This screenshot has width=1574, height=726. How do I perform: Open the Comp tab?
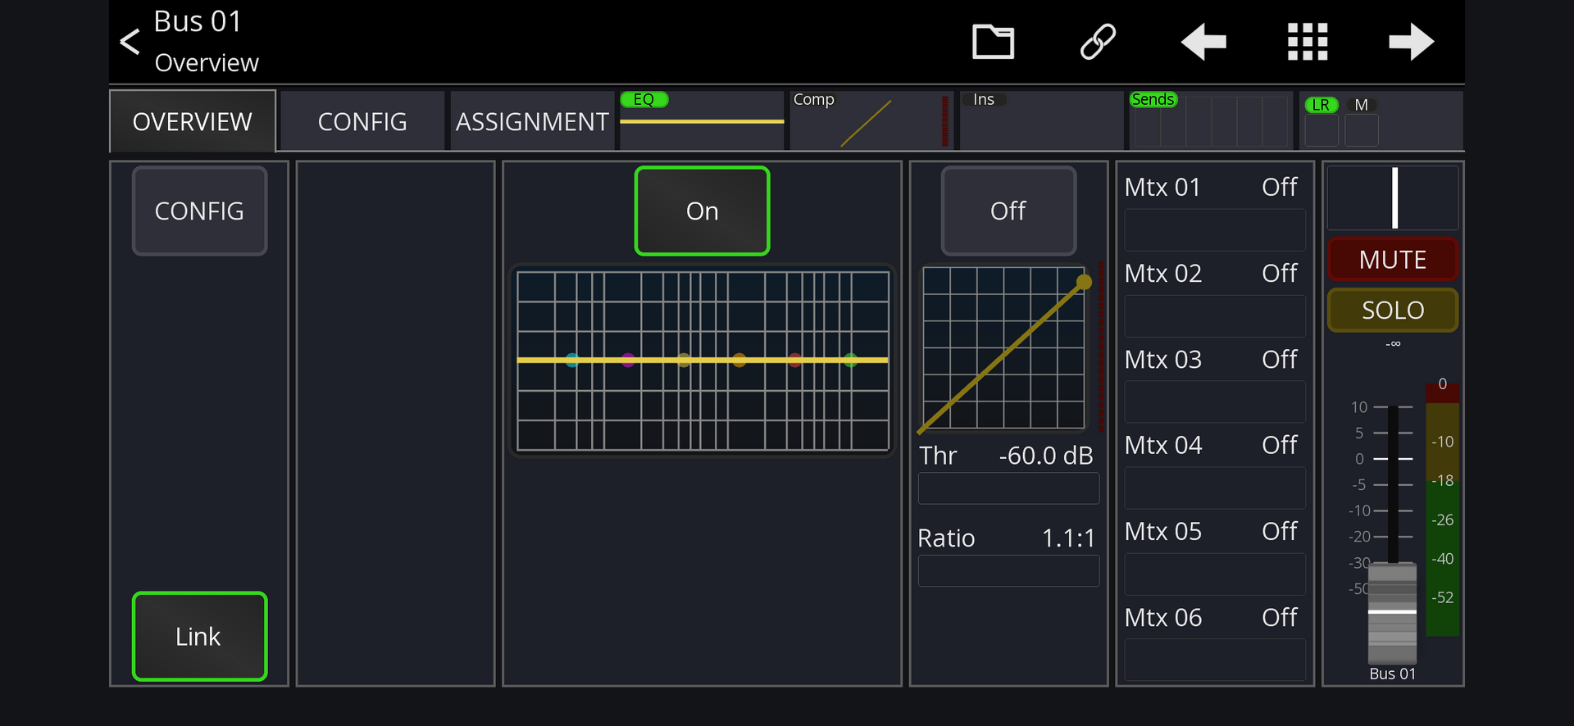pyautogui.click(x=871, y=120)
